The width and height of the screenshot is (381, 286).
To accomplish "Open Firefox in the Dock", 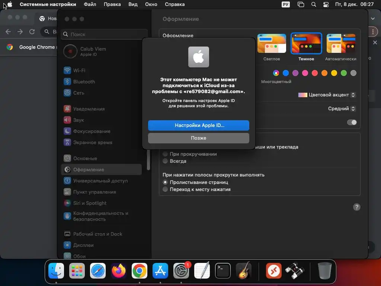I will [119, 271].
